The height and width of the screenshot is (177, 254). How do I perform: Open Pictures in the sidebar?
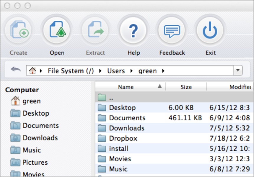click(35, 162)
